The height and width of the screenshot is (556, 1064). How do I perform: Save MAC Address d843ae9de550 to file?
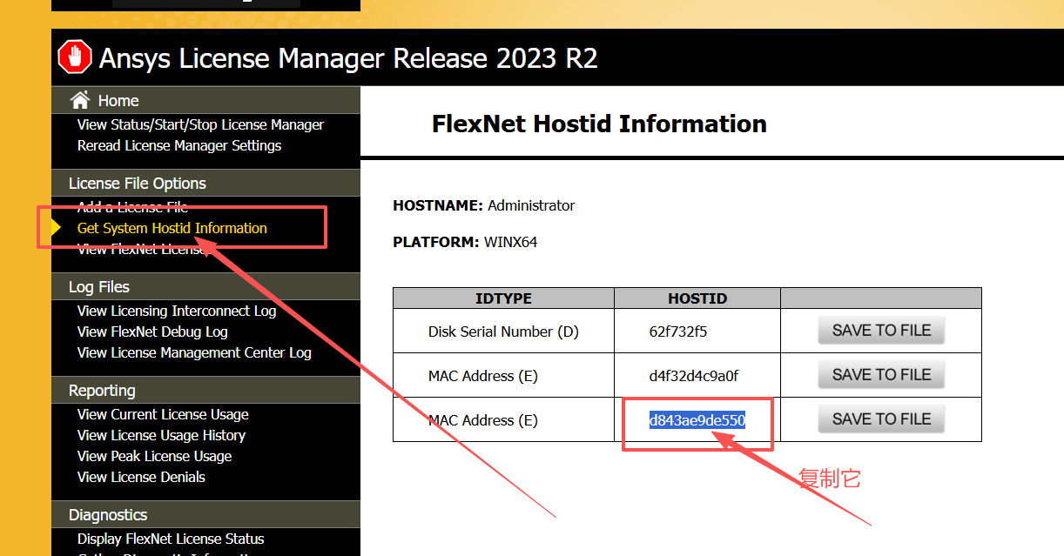coord(881,419)
